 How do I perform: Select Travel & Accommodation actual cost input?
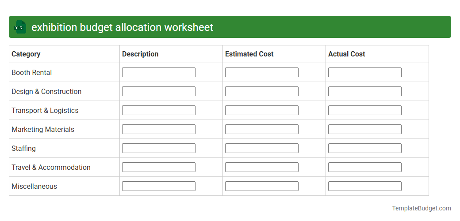[364, 168]
